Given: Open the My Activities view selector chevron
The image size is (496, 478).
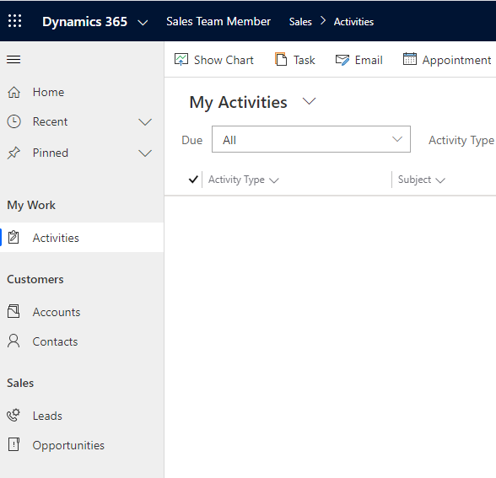Looking at the screenshot, I should point(309,101).
